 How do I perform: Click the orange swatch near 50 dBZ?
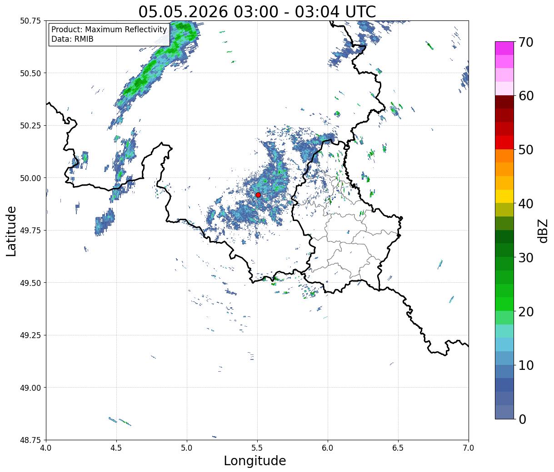click(x=504, y=156)
